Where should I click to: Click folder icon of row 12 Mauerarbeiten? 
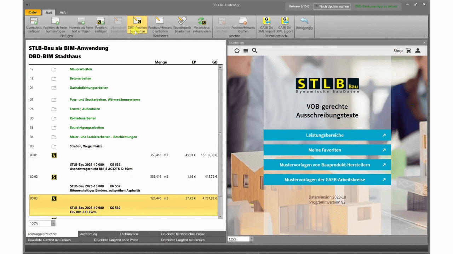pos(54,69)
